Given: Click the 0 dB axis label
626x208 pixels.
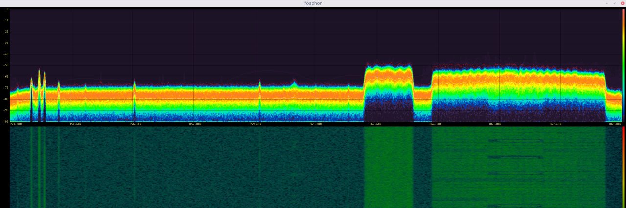Looking at the screenshot, I should coord(7,9).
